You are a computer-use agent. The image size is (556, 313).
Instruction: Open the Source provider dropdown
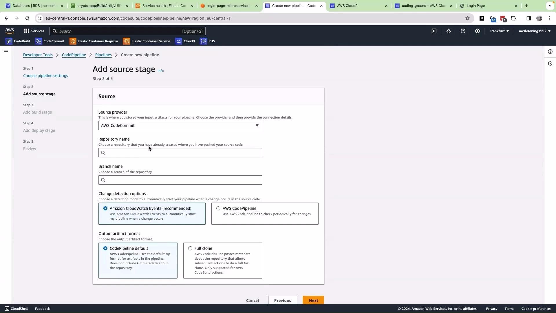click(x=180, y=125)
